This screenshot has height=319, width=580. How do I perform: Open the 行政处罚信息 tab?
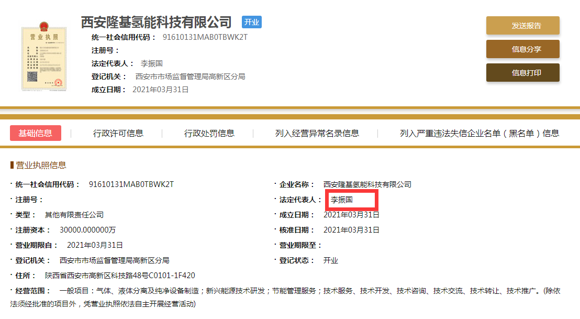[209, 133]
